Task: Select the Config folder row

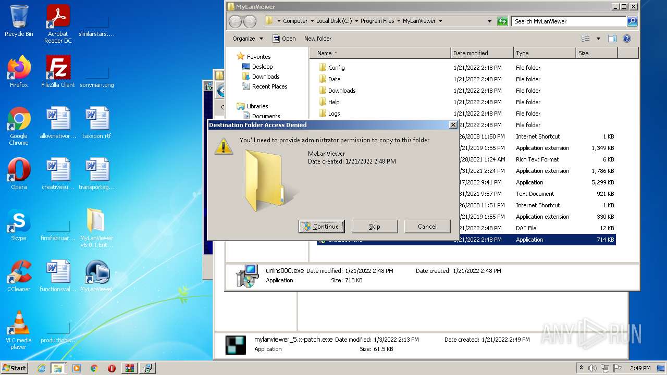Action: click(x=466, y=68)
